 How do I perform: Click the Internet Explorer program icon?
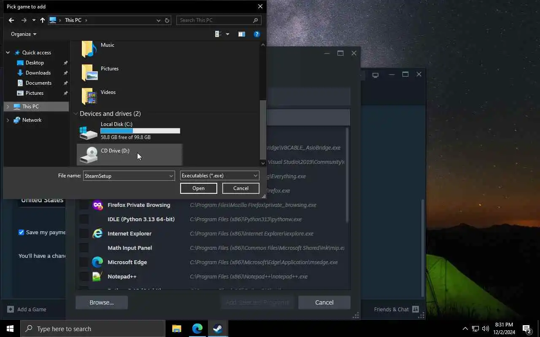click(97, 234)
